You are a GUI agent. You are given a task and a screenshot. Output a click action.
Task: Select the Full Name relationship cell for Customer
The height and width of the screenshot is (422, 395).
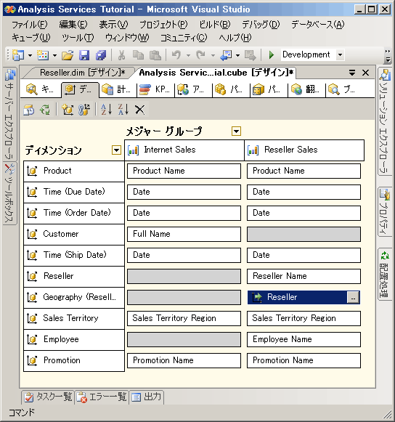pos(184,234)
